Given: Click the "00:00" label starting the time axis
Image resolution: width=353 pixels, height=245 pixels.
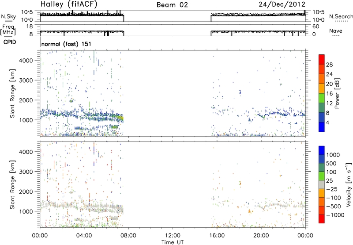Looking at the screenshot, I should [40, 236].
